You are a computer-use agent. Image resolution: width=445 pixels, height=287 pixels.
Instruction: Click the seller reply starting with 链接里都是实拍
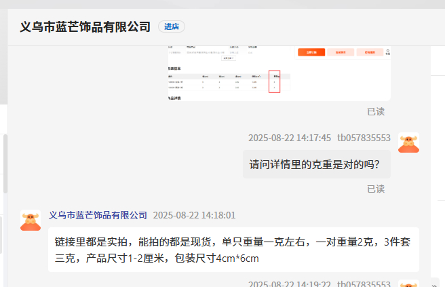tap(233, 250)
